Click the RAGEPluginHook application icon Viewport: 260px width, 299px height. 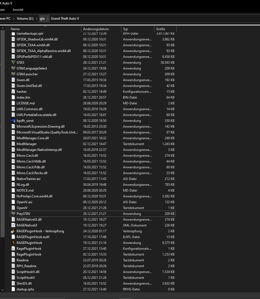click(x=13, y=243)
